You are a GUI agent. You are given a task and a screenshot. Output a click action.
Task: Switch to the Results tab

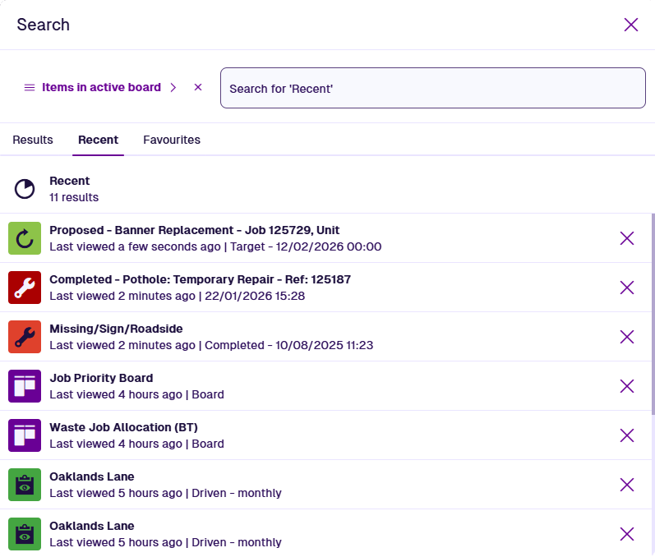point(33,140)
